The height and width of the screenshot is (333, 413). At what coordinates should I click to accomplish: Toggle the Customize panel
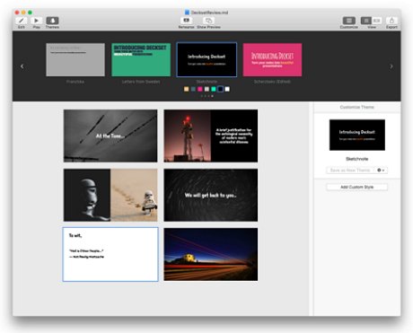(x=349, y=21)
